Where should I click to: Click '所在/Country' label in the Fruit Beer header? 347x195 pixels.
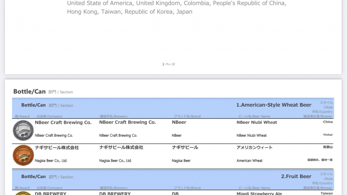[x=322, y=183]
